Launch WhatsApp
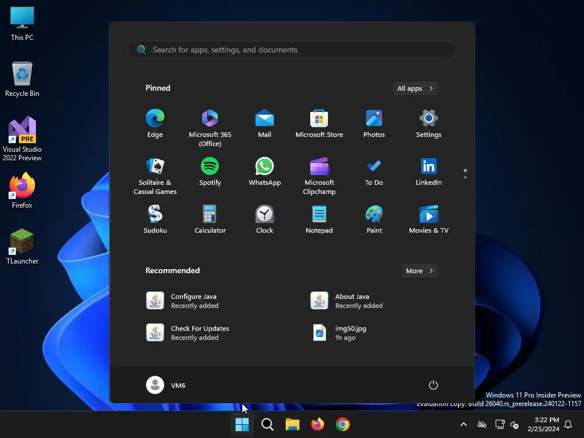This screenshot has width=584, height=438. pyautogui.click(x=265, y=172)
